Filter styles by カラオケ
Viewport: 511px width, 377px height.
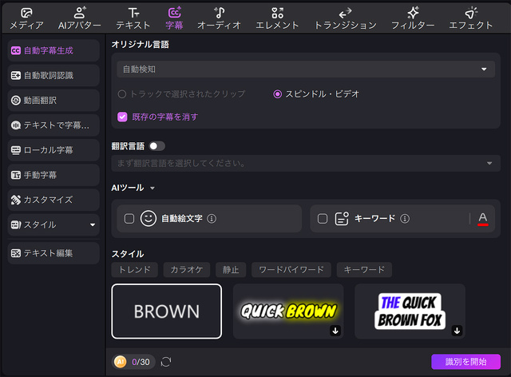pos(187,270)
